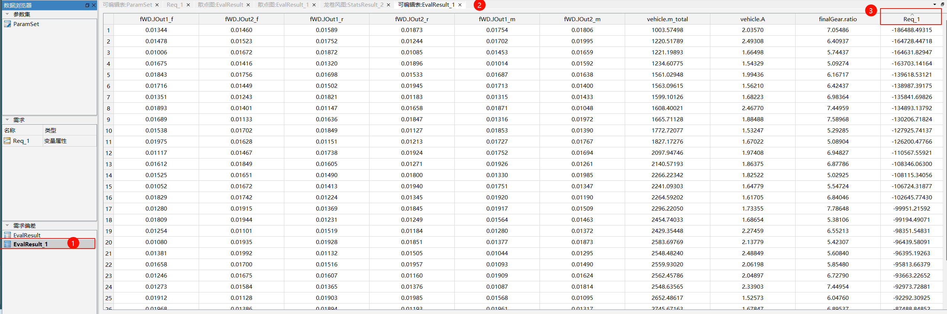
Task: Click Req_1 value -186488.49315
Action: (912, 30)
